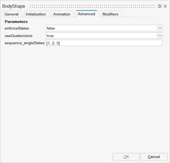Click the enforceStates value field showing false

point(101,28)
